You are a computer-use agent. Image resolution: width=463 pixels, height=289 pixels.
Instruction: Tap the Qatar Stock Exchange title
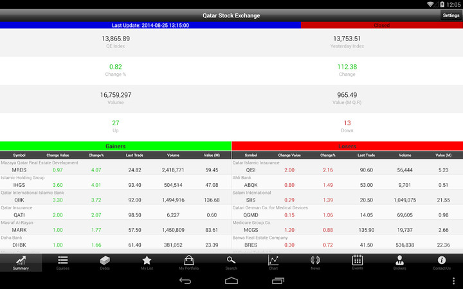coord(232,15)
